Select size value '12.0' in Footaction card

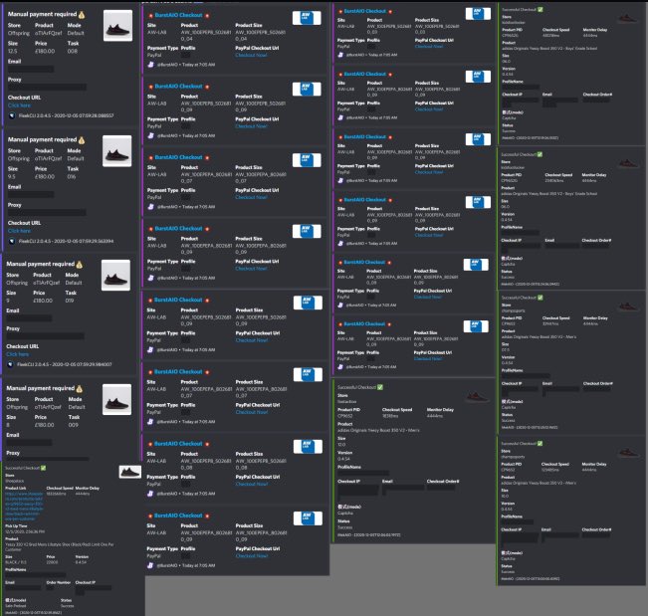point(341,445)
